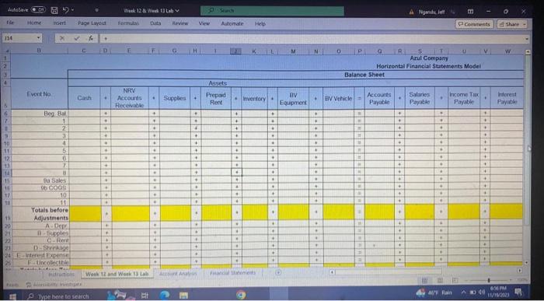Open the Formulas tab
Image resolution: width=544 pixels, height=301 pixels.
coord(128,23)
